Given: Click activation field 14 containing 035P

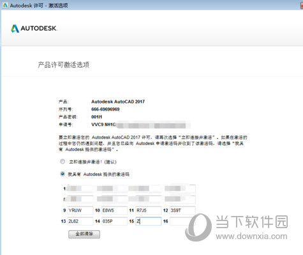Looking at the screenshot, I should (114, 221).
